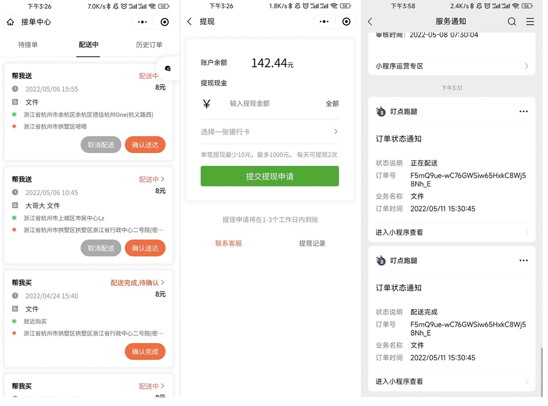Click the 联系客服 link

228,243
